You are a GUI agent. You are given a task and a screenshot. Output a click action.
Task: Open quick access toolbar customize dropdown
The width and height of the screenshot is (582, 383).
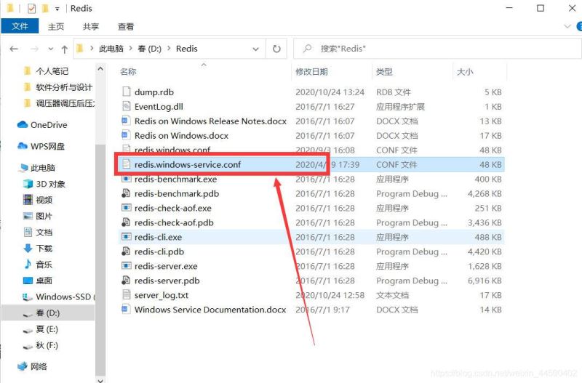pyautogui.click(x=57, y=9)
